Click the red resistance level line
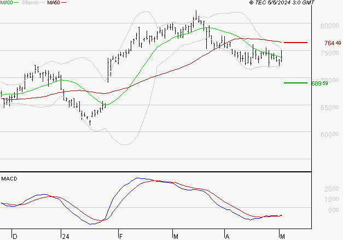 pyautogui.click(x=295, y=43)
